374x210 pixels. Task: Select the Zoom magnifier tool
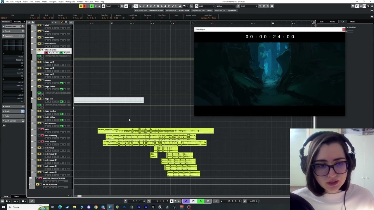click(162, 6)
